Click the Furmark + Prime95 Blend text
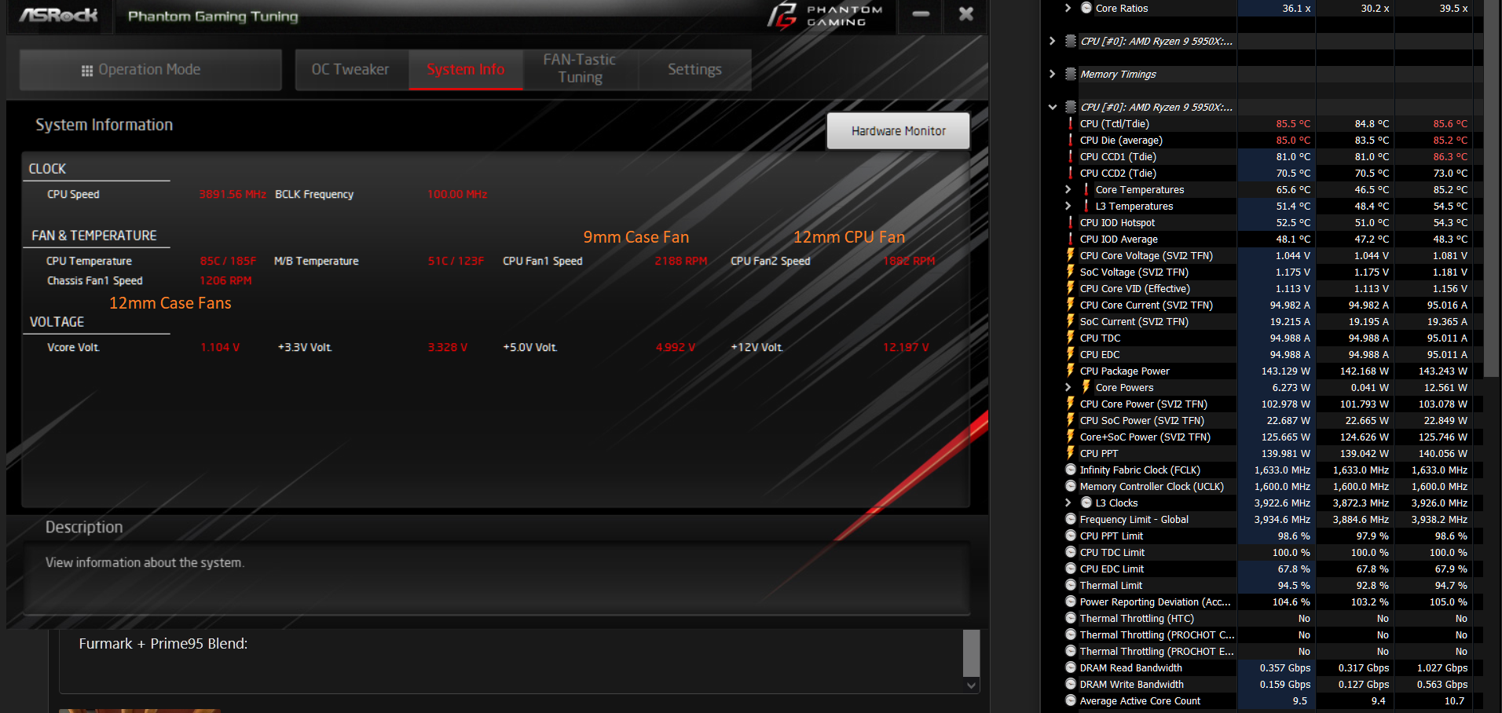 click(163, 644)
